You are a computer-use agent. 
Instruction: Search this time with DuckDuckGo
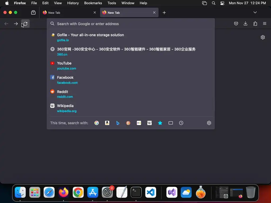click(128, 123)
